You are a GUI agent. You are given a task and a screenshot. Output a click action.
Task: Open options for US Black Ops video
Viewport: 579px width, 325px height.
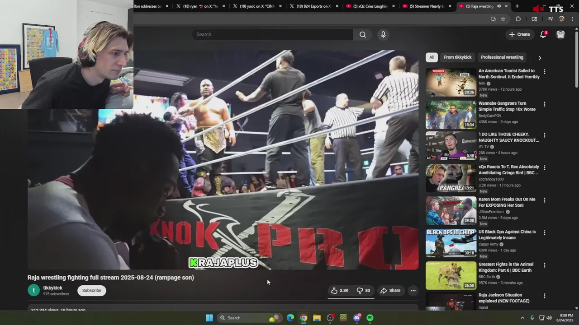[x=545, y=233]
